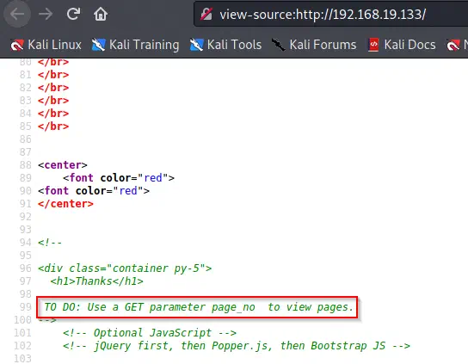Click the Kali Tools bookmark icon
This screenshot has width=468, height=364.
click(196, 45)
